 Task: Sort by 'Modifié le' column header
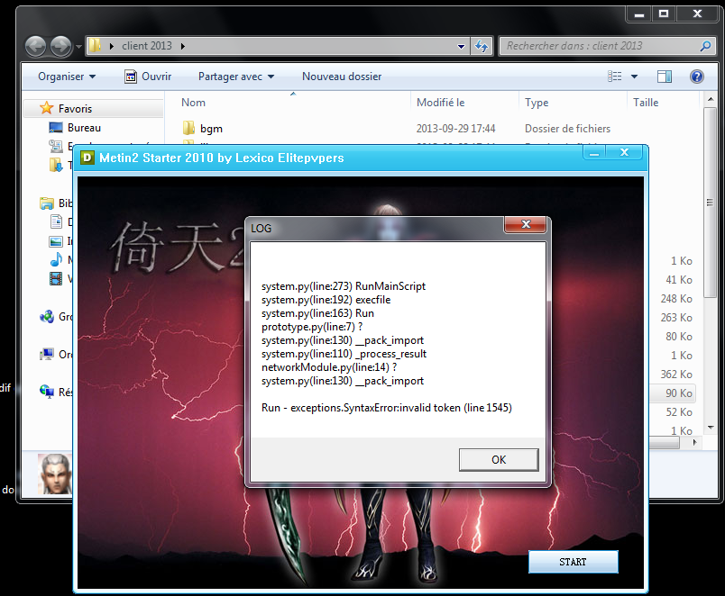[x=441, y=103]
